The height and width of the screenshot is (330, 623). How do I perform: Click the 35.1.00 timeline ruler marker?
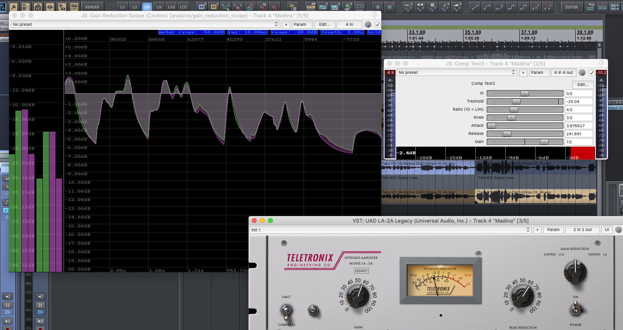[x=473, y=32]
